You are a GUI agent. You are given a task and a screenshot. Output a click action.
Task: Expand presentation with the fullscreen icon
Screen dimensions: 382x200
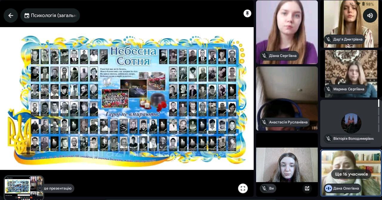243,188
